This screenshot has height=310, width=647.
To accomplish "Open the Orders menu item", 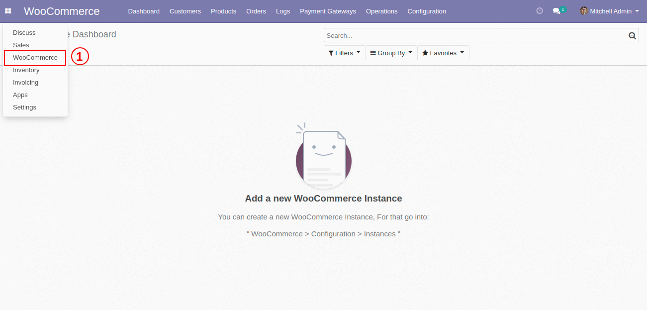I will 256,11.
